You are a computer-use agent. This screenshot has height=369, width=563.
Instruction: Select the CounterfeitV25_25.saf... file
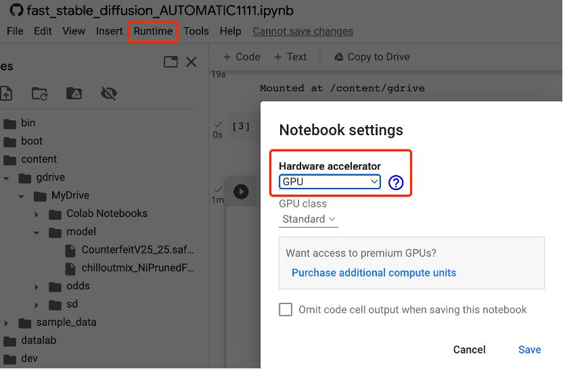coord(130,250)
